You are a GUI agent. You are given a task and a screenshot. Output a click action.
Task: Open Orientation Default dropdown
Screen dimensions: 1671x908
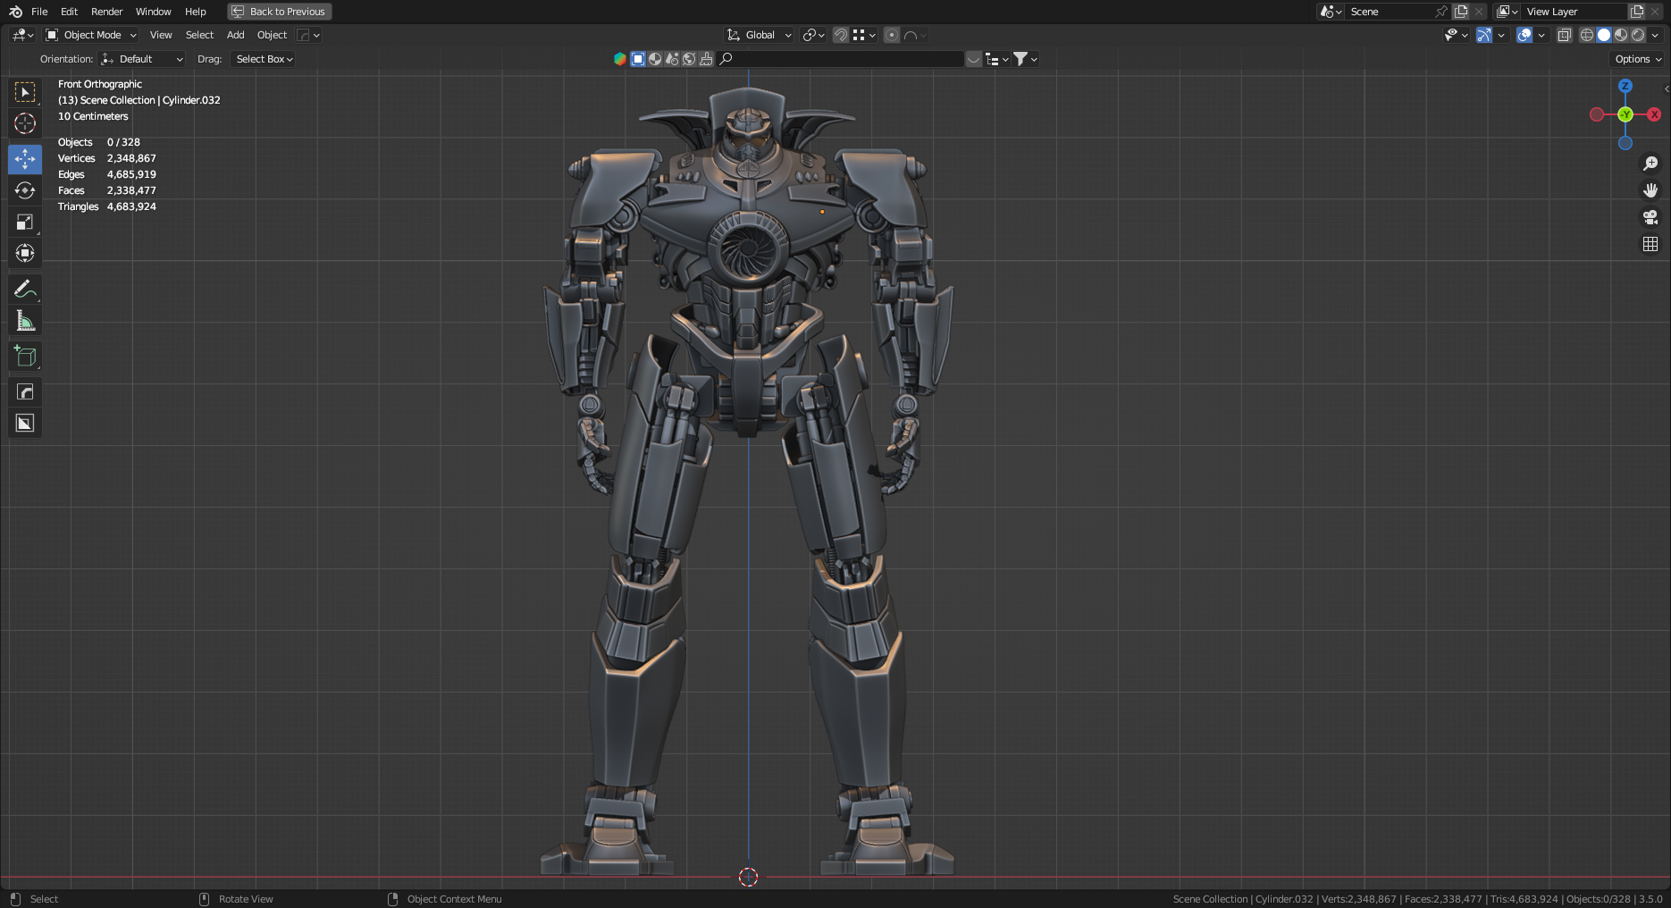(x=142, y=59)
